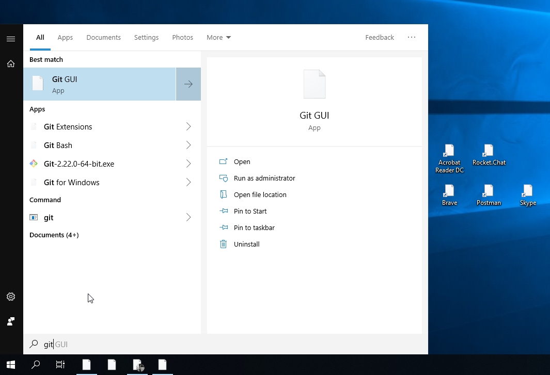Click the git command icon

click(x=34, y=217)
